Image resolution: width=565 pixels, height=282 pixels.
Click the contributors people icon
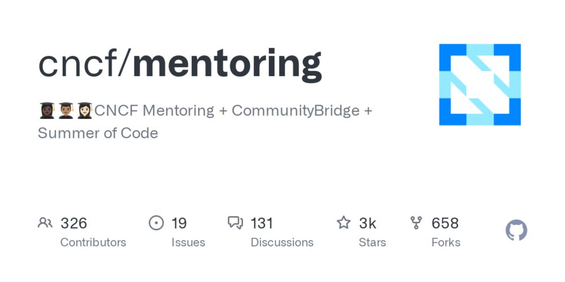click(x=45, y=223)
